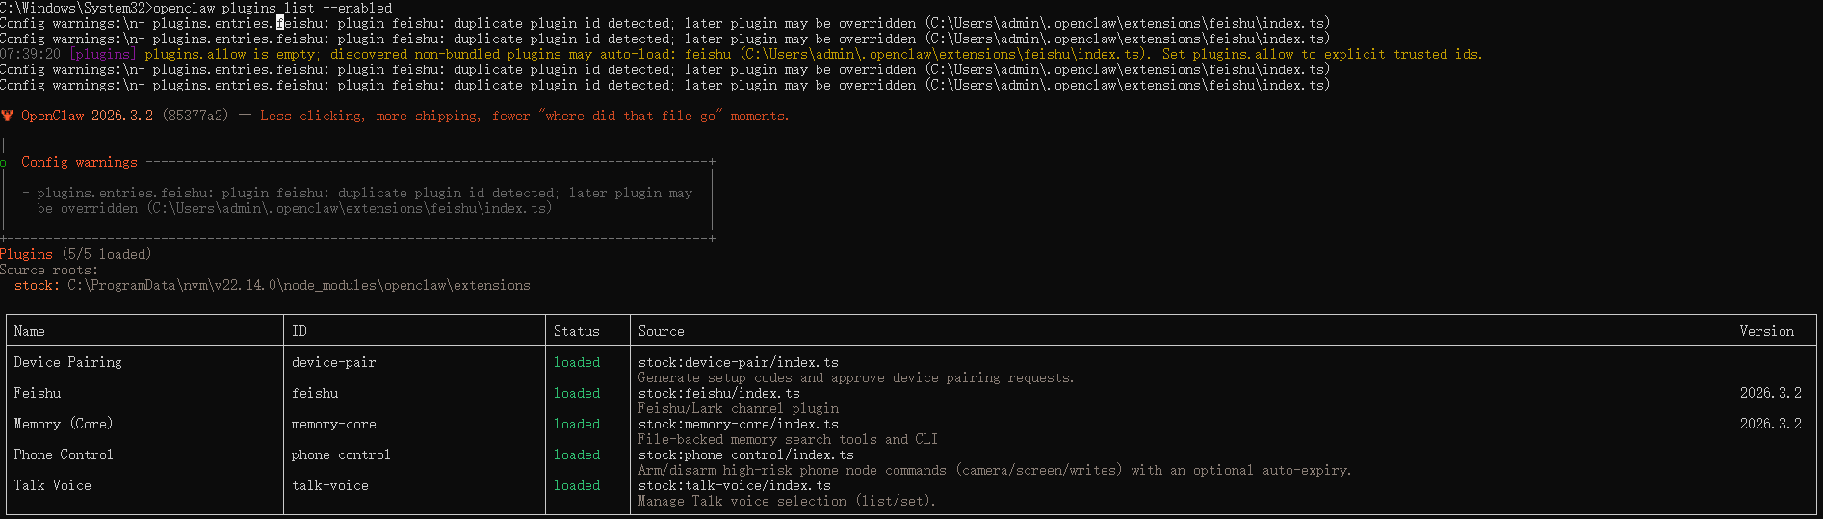Click 'Feishu' in the Name column

coord(38,393)
